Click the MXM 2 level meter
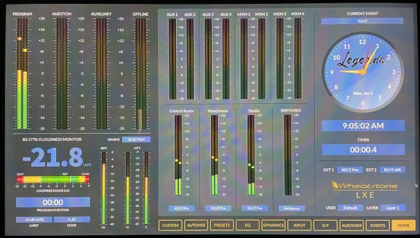Viewport: 420px width, 238px height. (261, 58)
